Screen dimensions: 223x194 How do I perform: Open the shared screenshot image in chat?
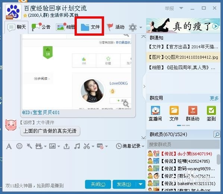(x=77, y=72)
